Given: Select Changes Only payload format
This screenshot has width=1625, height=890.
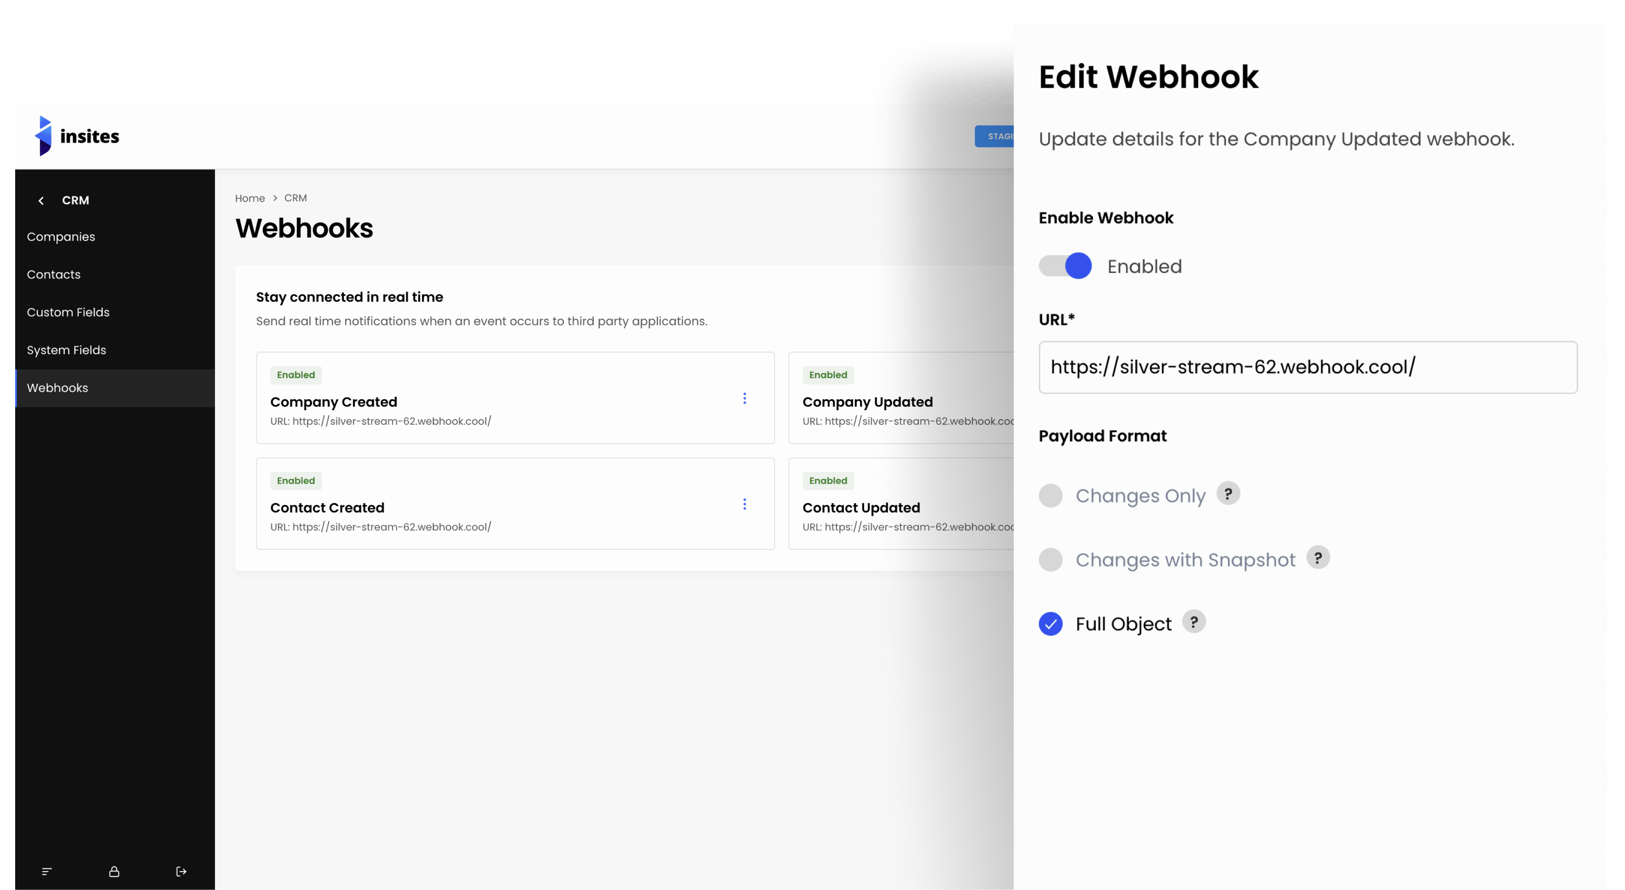Looking at the screenshot, I should click(1050, 495).
